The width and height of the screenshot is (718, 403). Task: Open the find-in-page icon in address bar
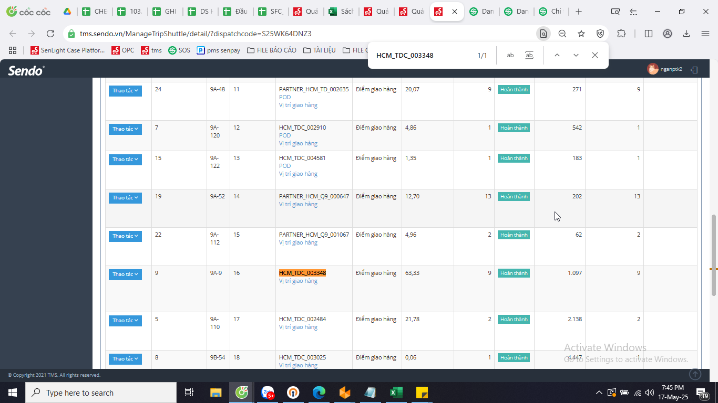(x=543, y=34)
